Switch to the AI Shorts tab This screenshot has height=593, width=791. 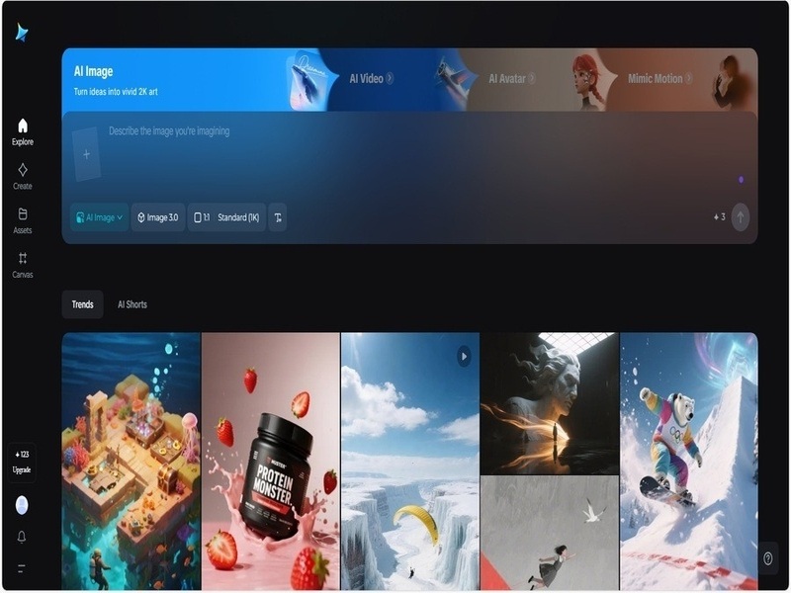pos(132,304)
